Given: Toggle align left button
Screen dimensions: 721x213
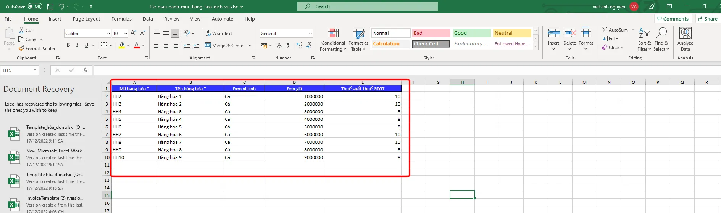Looking at the screenshot, I should 157,45.
